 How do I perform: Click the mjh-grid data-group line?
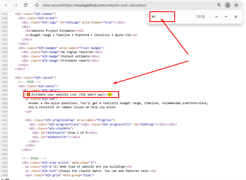[x=60, y=175]
